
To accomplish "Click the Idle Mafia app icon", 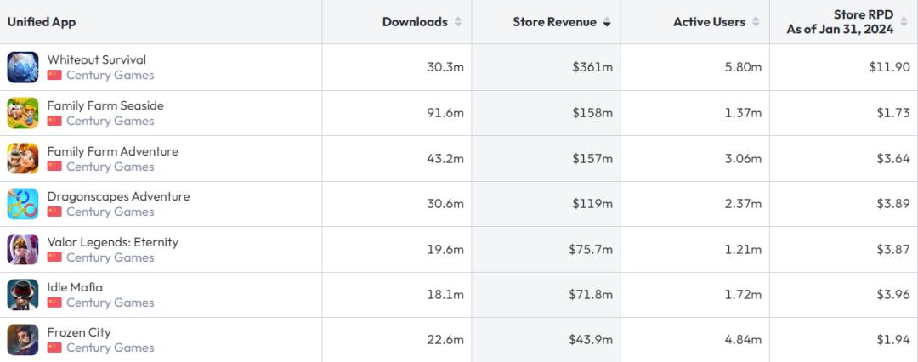I will [x=23, y=294].
